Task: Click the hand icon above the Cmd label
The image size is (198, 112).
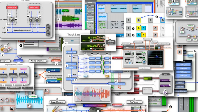Action: click(x=189, y=36)
